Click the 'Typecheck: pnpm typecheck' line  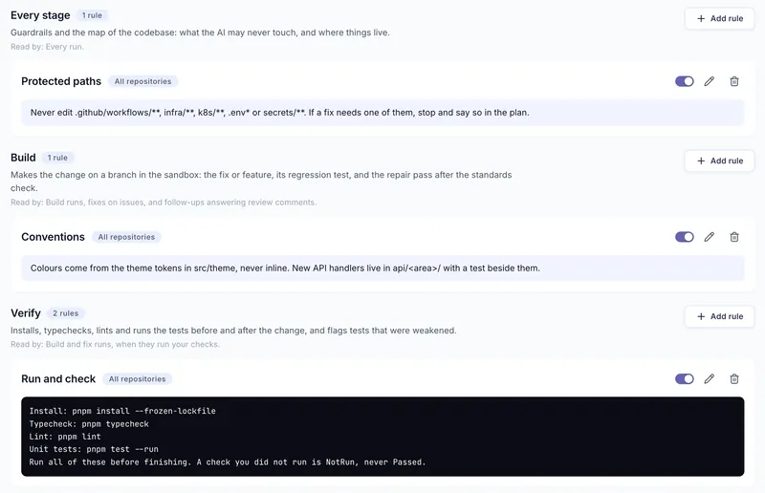[x=89, y=424]
